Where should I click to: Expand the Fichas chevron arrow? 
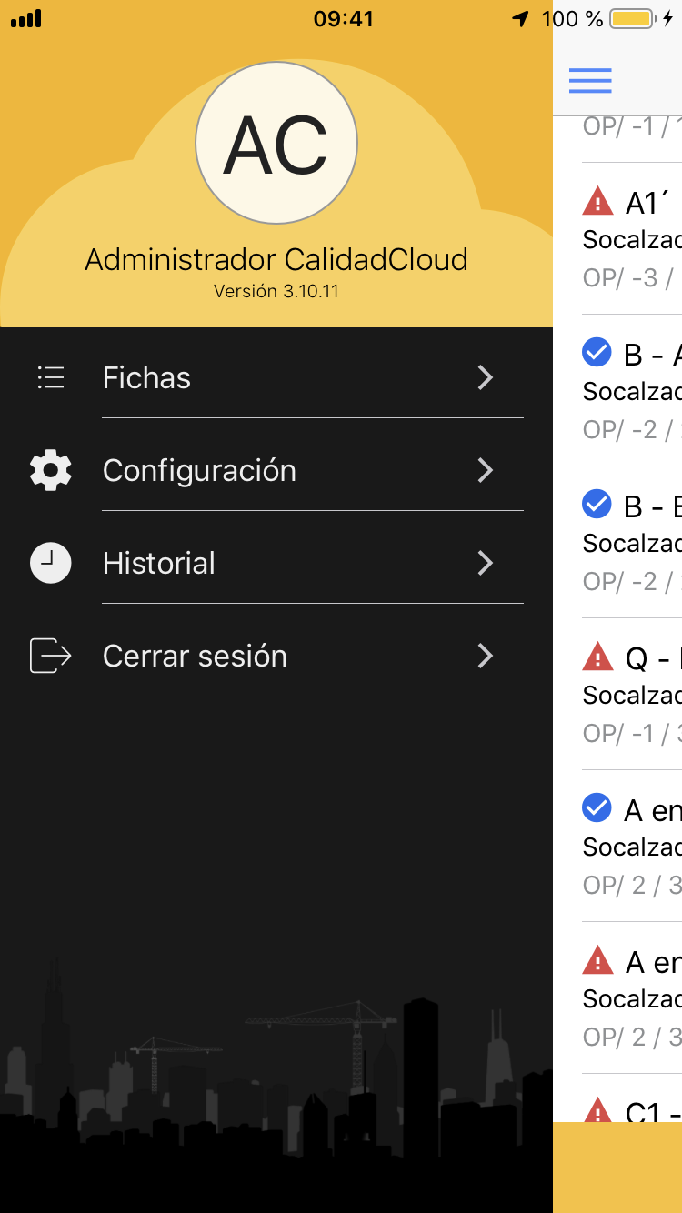pos(486,377)
